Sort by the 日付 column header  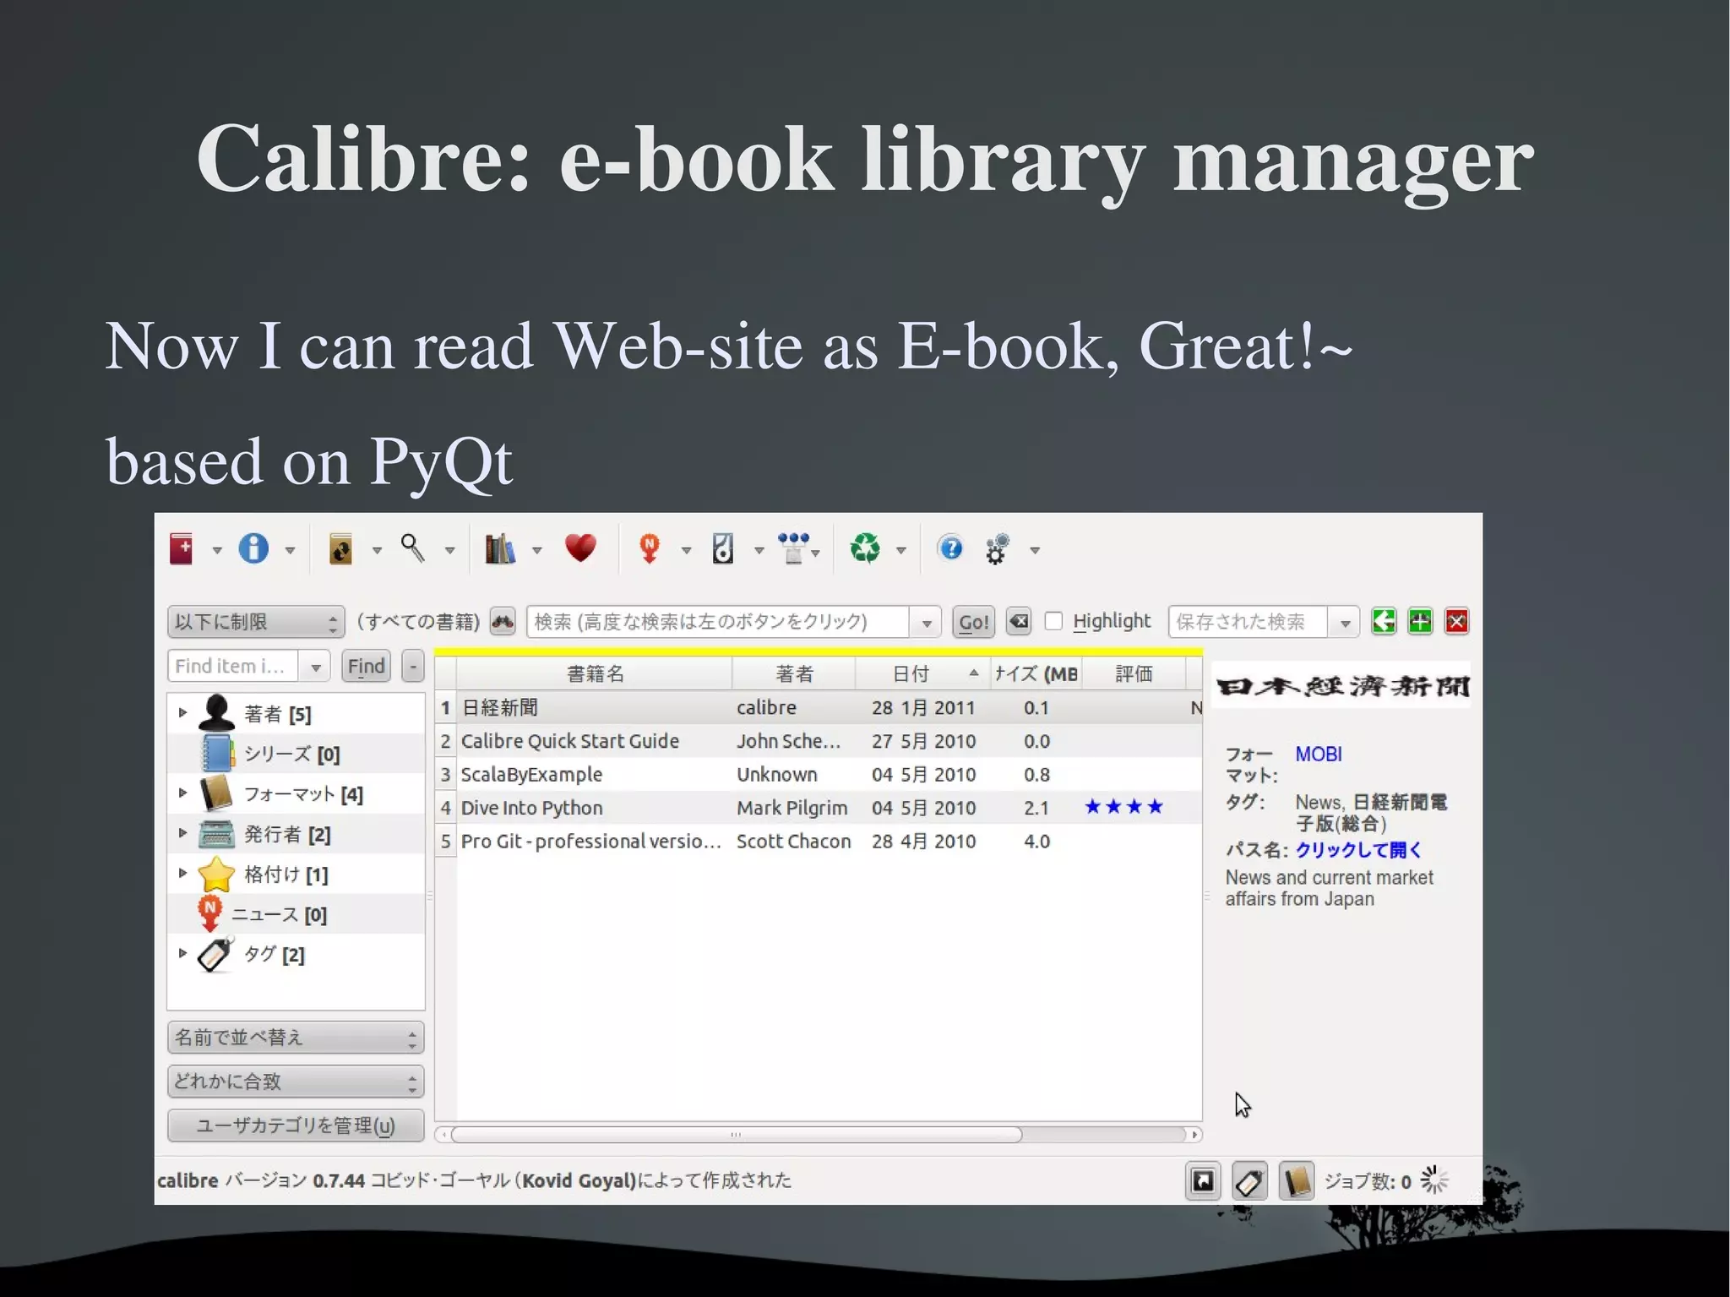(912, 674)
